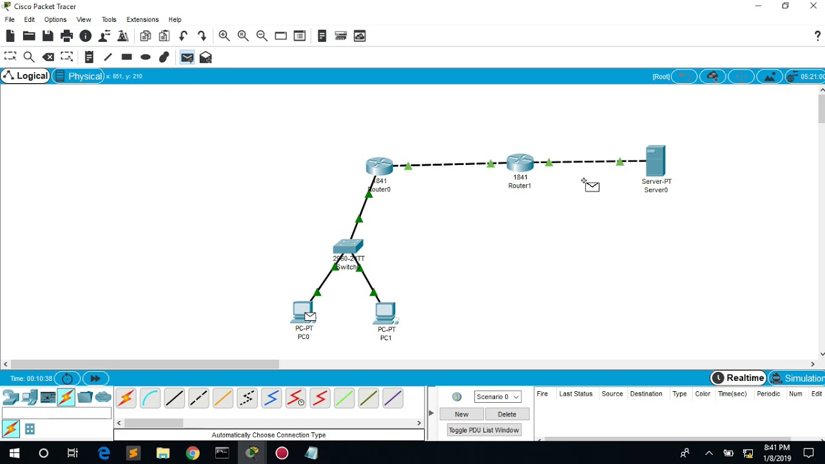This screenshot has width=825, height=464.
Task: Click the Set Tiled Background mountain icon
Action: click(770, 77)
